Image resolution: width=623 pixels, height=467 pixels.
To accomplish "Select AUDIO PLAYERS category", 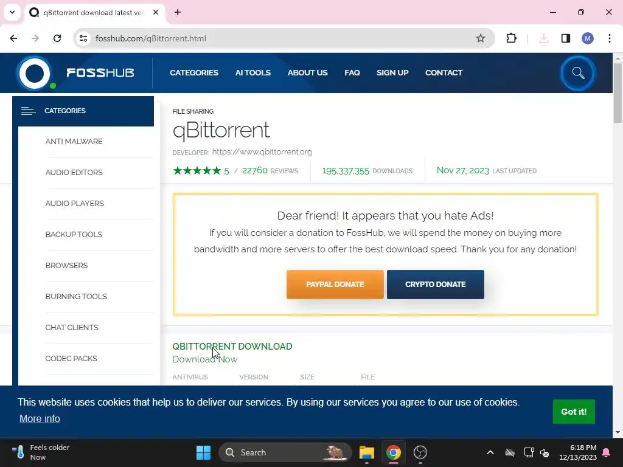I will click(75, 203).
